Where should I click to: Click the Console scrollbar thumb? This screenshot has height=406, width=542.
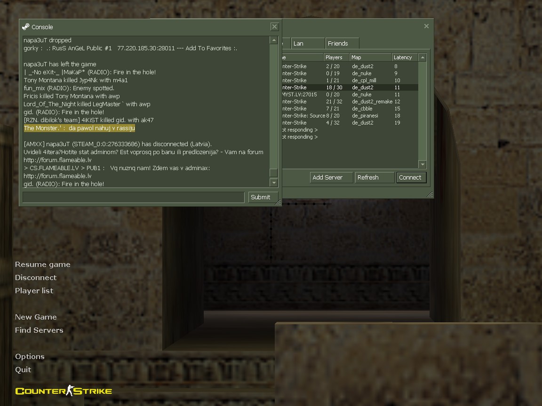coord(273,172)
